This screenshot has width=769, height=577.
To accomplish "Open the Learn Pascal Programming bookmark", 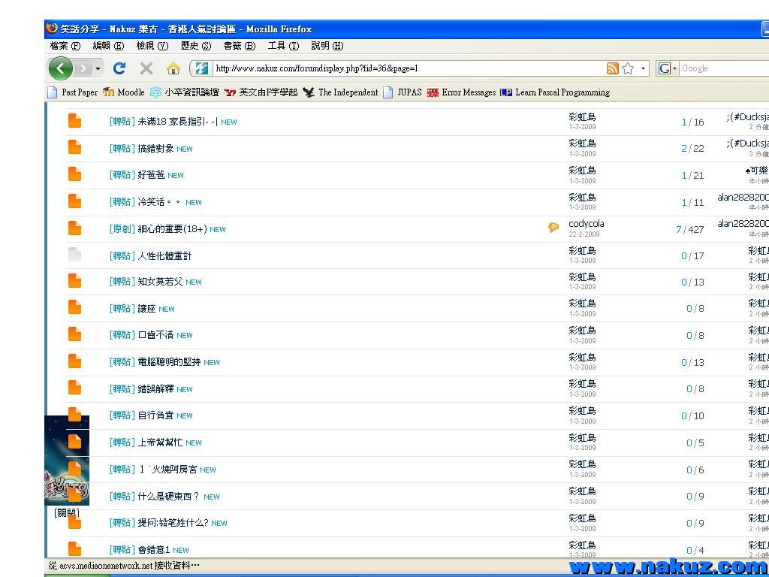I will (x=555, y=92).
